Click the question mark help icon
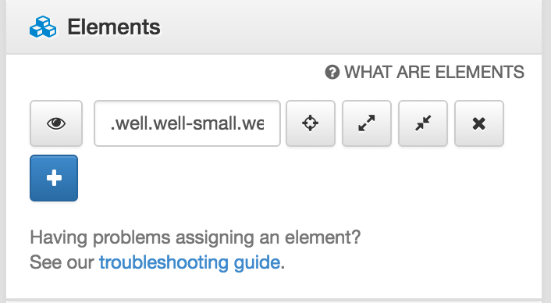 (x=332, y=73)
